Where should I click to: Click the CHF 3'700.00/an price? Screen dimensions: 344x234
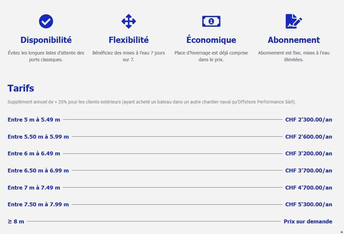[309, 171]
